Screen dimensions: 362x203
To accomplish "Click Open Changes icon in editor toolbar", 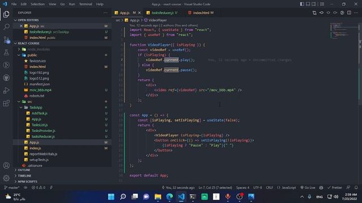I will click(314, 12).
